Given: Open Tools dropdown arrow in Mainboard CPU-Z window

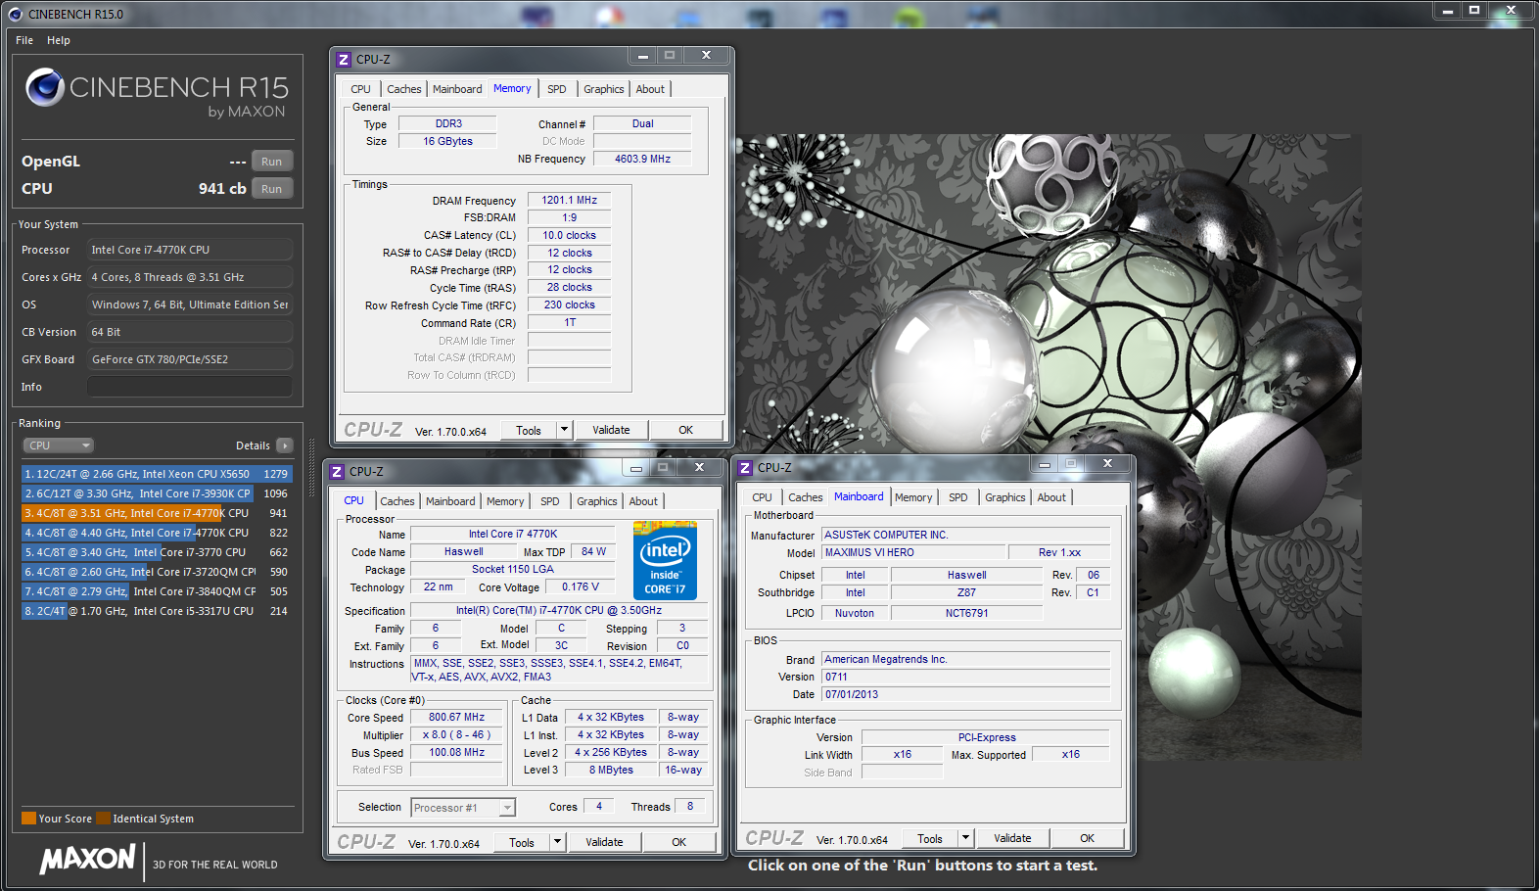Looking at the screenshot, I should point(965,838).
